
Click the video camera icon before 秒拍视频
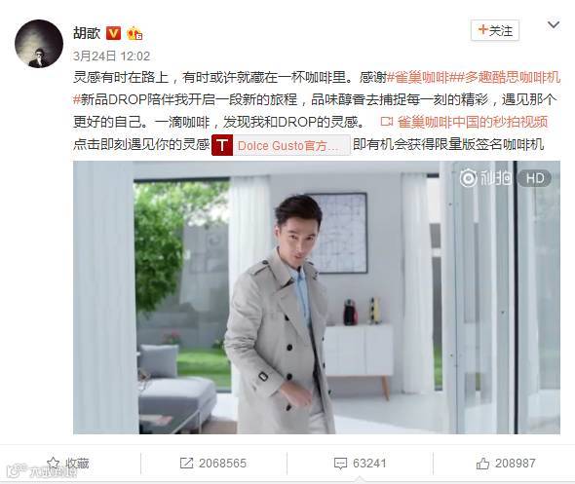[387, 122]
